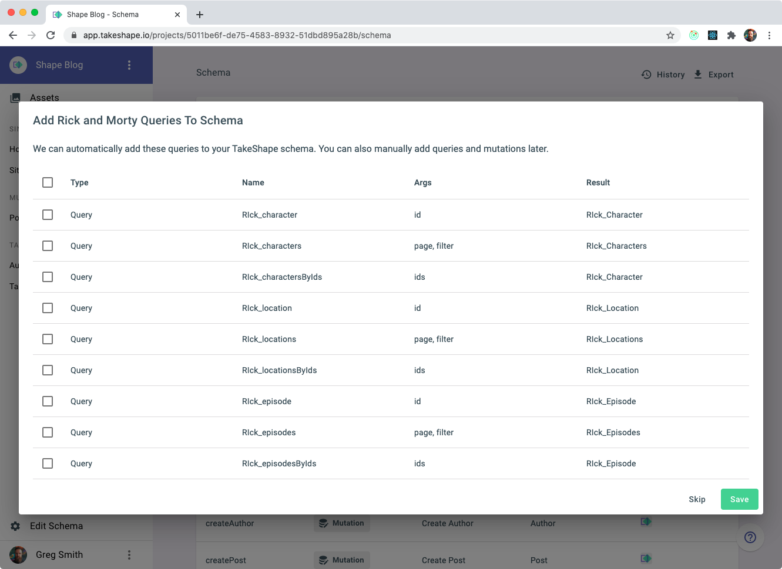Click the Mutation badge in createPost row
Viewport: 782px width, 569px height.
[342, 560]
